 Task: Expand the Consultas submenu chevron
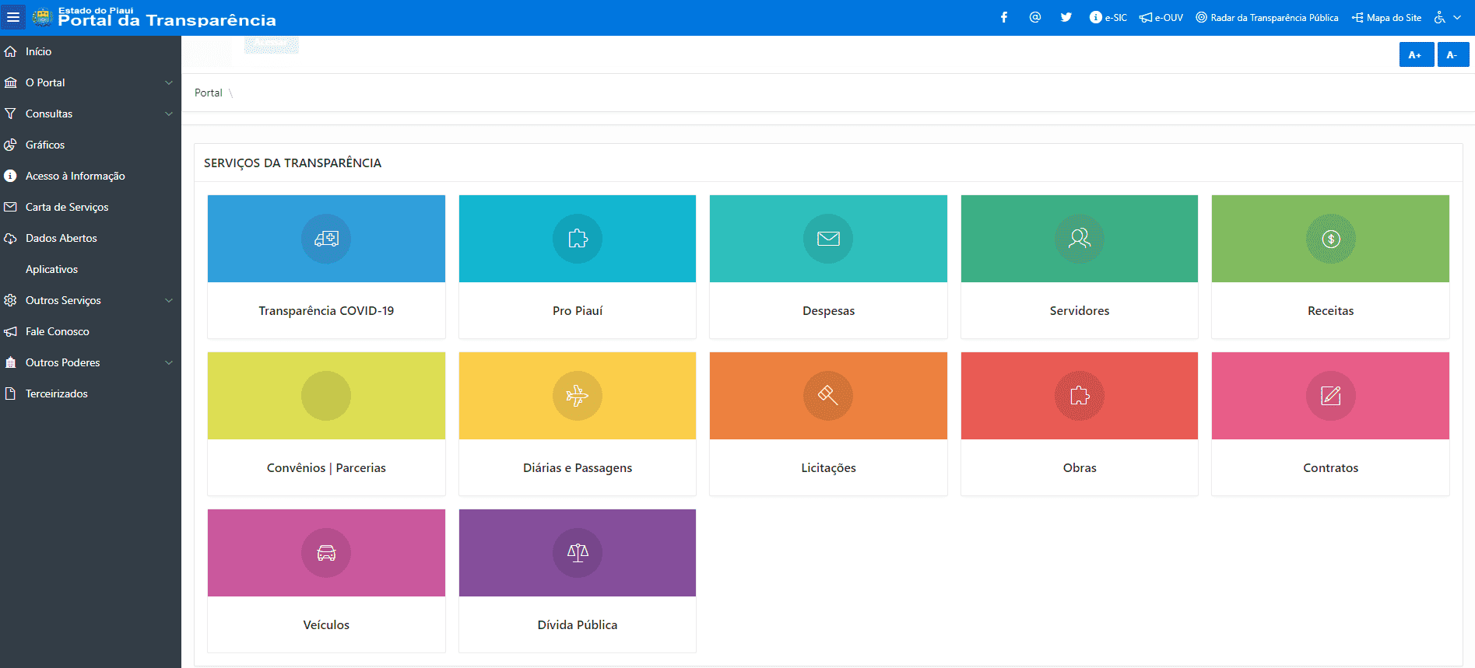(x=169, y=114)
